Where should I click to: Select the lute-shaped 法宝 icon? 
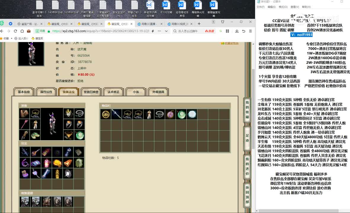tap(36, 152)
